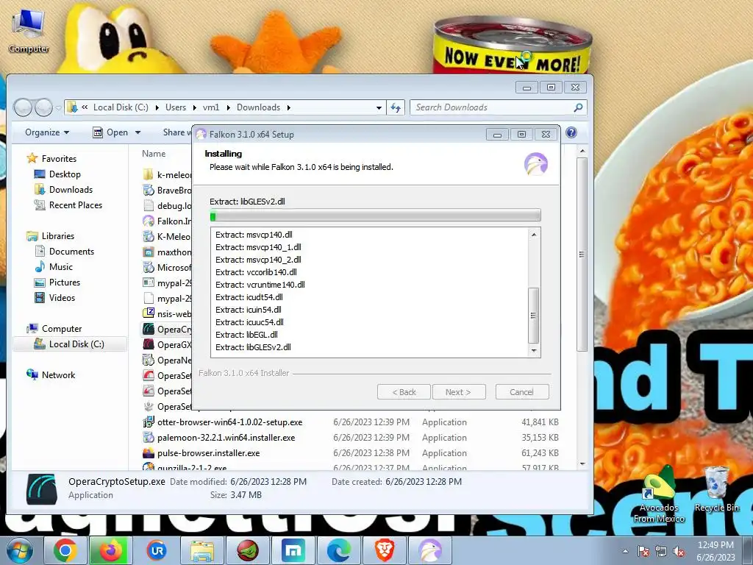Expand recent pages dropdown beside forward button
Image resolution: width=753 pixels, height=565 pixels.
[58, 107]
